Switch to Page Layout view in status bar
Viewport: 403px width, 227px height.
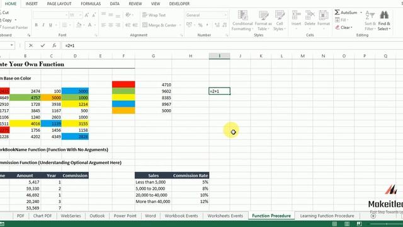click(347, 224)
